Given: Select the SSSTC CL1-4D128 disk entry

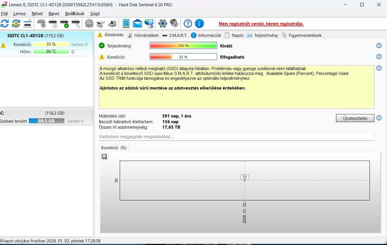Looking at the screenshot, I should pyautogui.click(x=47, y=44).
